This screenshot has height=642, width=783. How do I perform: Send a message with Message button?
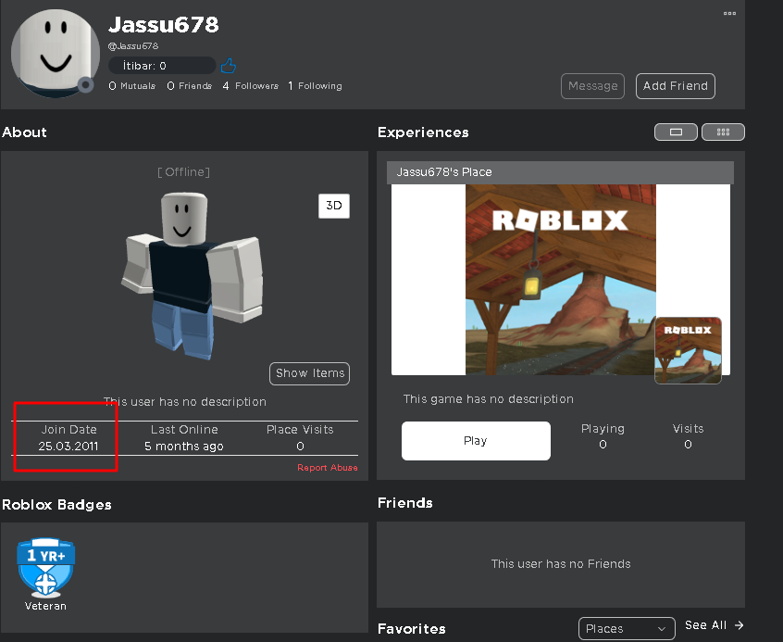click(592, 86)
